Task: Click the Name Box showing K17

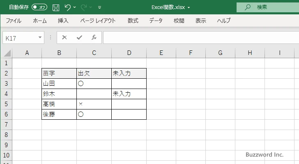Action: 19,38
